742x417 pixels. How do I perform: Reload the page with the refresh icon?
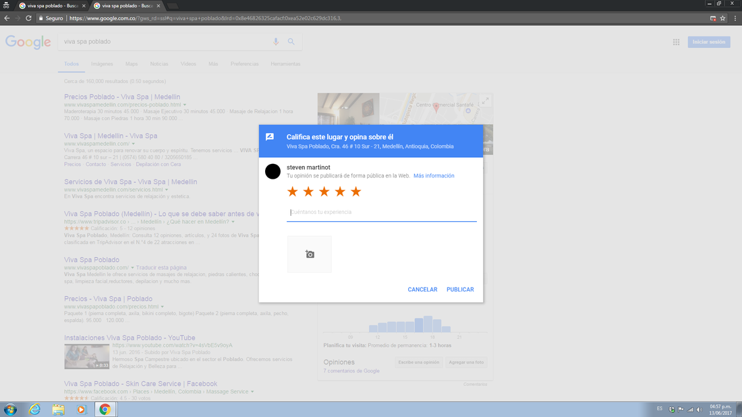pos(28,18)
